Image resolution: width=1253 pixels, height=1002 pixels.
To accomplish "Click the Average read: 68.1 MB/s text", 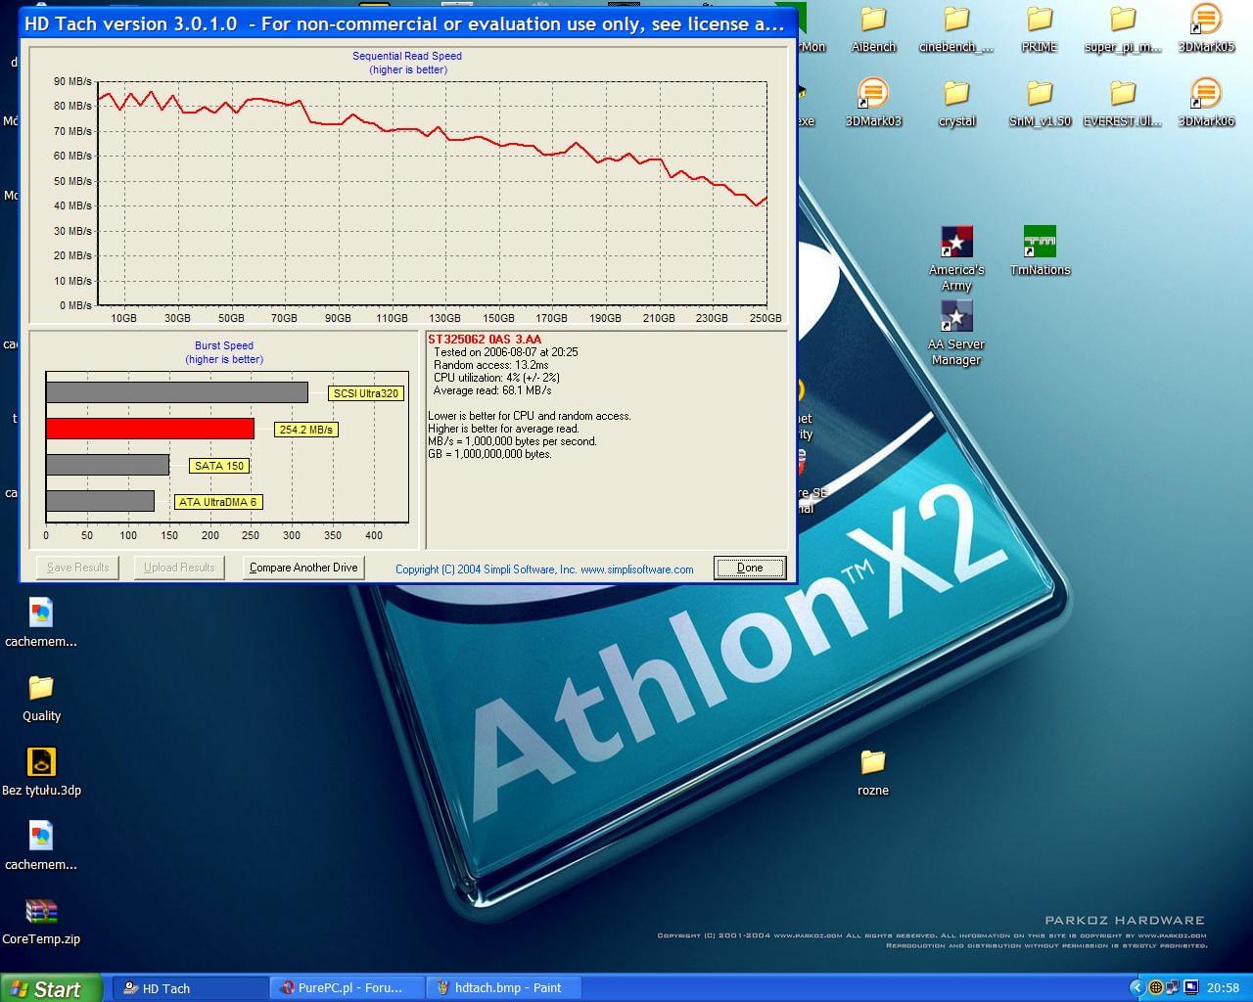I will coord(492,390).
